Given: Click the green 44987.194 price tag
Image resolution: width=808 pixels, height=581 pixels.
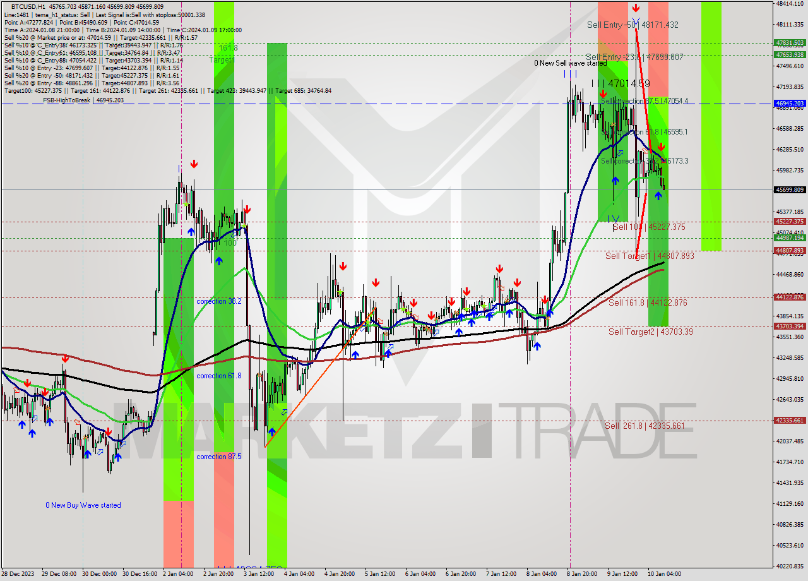Looking at the screenshot, I should [x=790, y=237].
